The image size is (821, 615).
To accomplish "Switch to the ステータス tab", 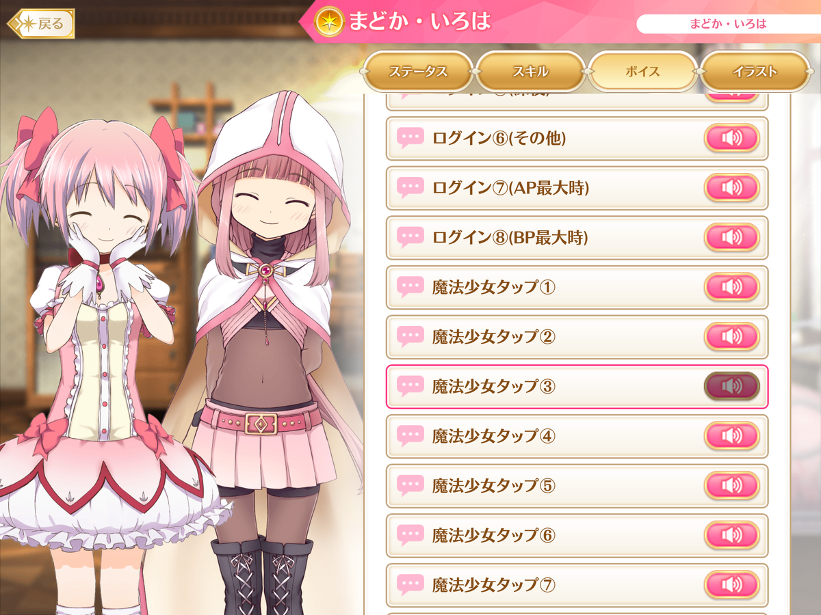I will point(418,72).
